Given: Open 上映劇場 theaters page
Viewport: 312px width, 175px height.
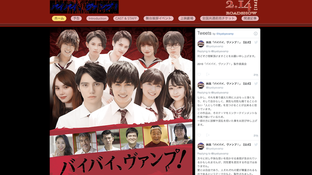Looking at the screenshot, I should tap(187, 18).
